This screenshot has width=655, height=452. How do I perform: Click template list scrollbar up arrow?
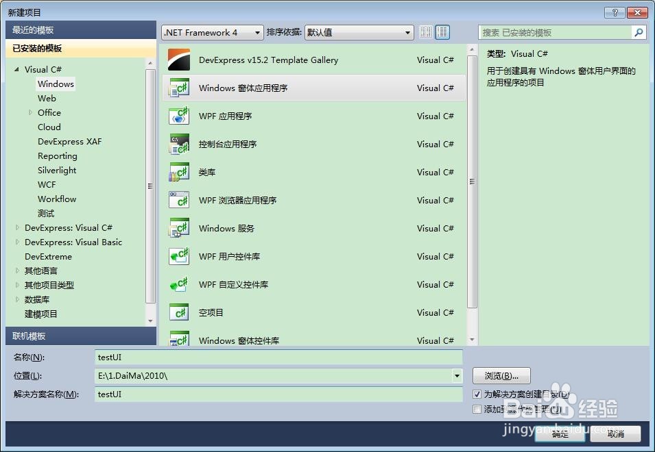[472, 49]
